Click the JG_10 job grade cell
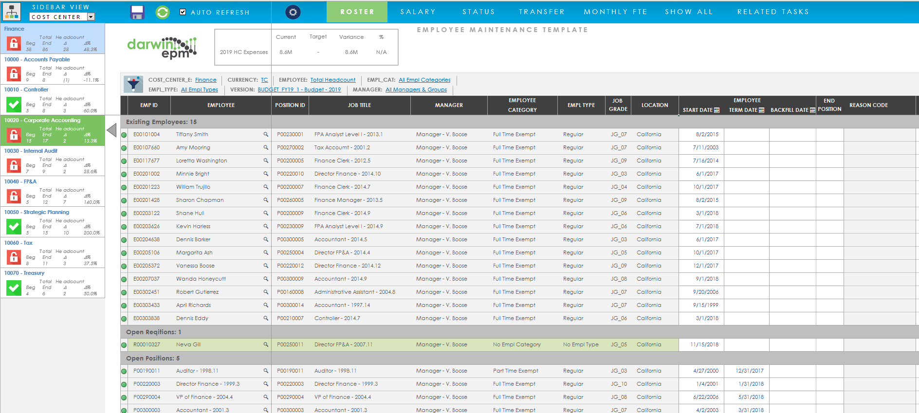This screenshot has width=919, height=413. pos(619,384)
